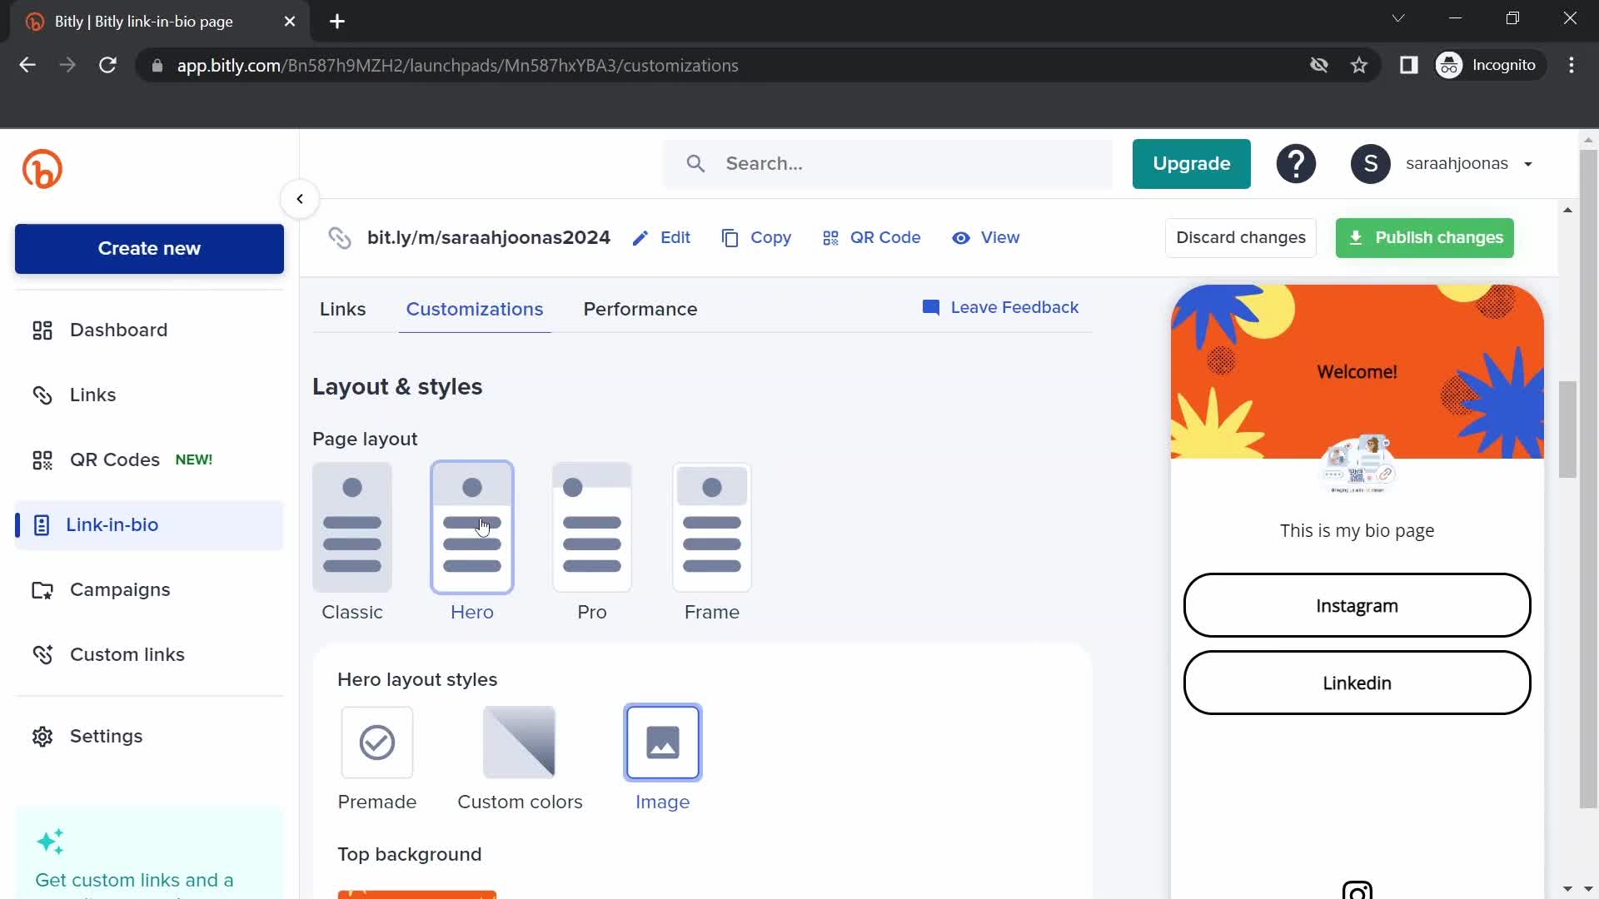Click Discard changes button
This screenshot has height=899, width=1599.
point(1240,238)
